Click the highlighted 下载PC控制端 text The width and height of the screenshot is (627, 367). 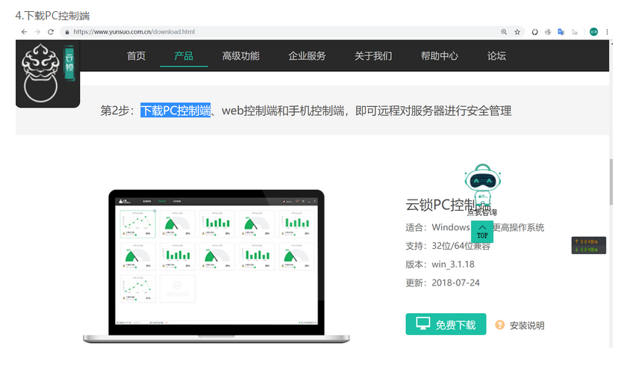(175, 111)
